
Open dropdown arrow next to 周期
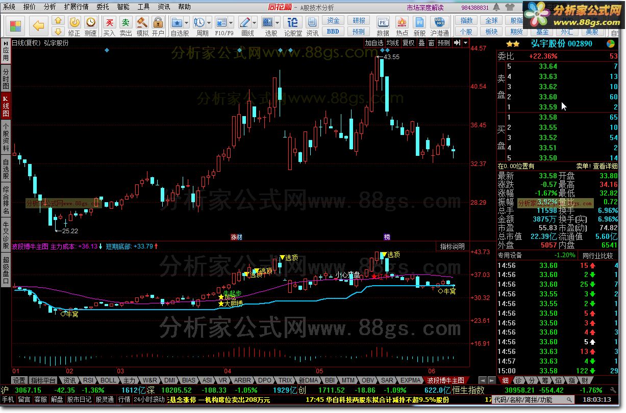[209, 23]
